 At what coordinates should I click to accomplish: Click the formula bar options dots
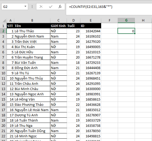(x=32, y=7)
